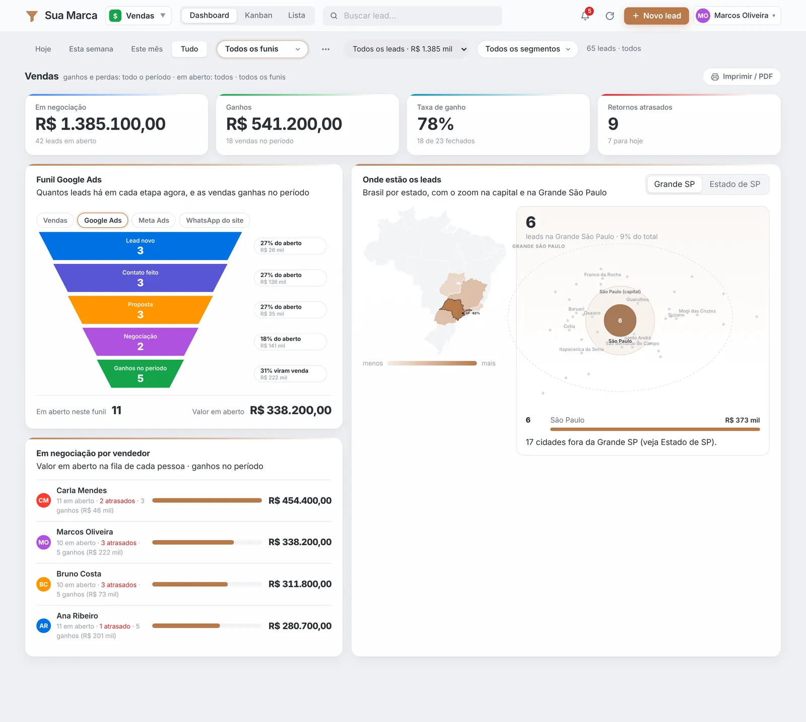Filter period to Este mês
806x722 pixels.
pyautogui.click(x=147, y=49)
